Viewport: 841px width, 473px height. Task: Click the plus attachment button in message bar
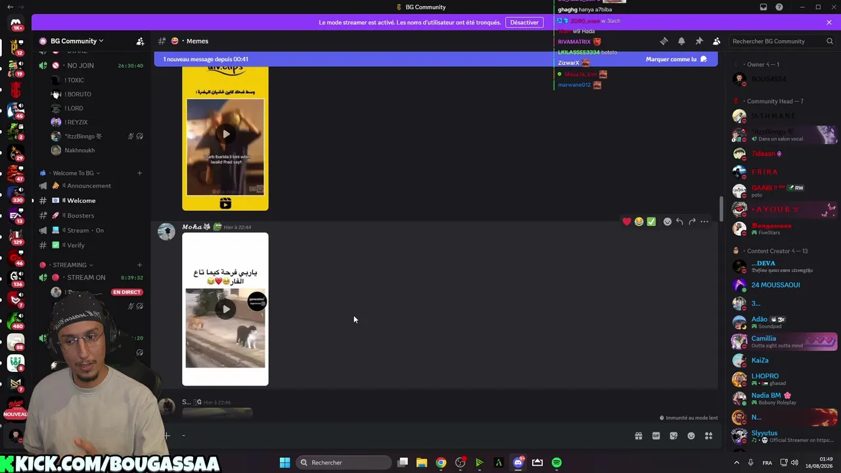pyautogui.click(x=167, y=435)
